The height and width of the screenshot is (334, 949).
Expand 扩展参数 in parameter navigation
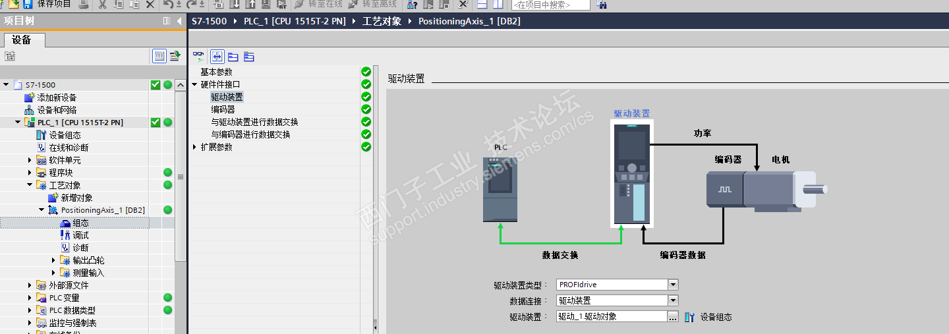pos(194,147)
